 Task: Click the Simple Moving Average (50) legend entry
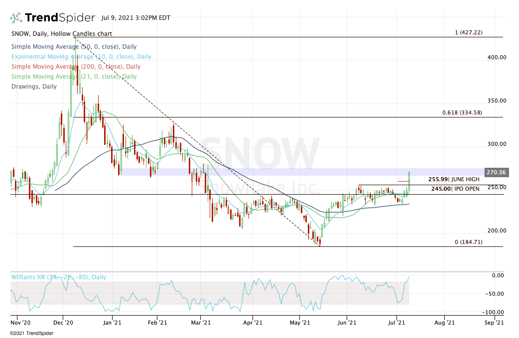click(x=74, y=47)
